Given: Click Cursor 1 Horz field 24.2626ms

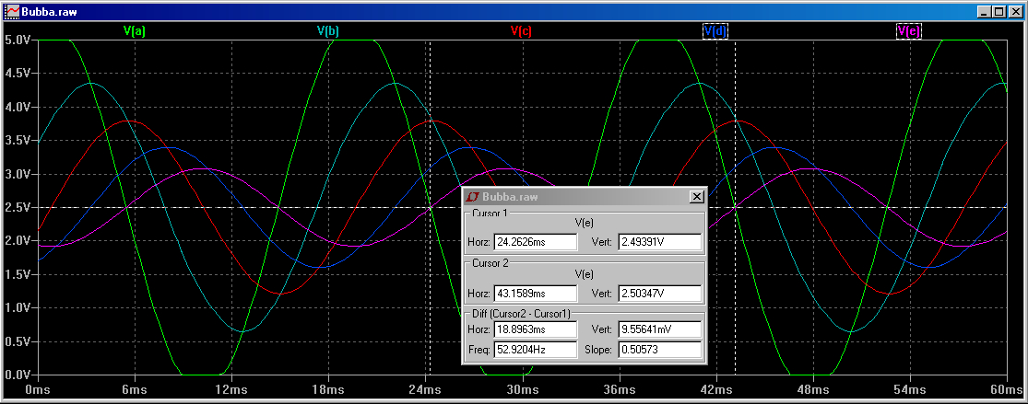Looking at the screenshot, I should pos(535,242).
